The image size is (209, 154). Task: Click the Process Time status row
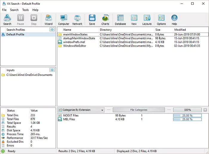coord(28,134)
